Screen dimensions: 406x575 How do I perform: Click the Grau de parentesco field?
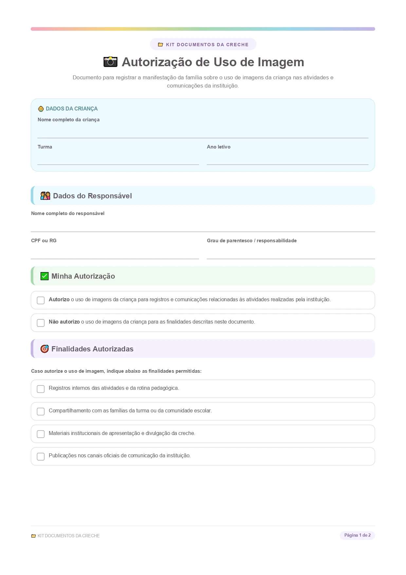click(x=291, y=252)
